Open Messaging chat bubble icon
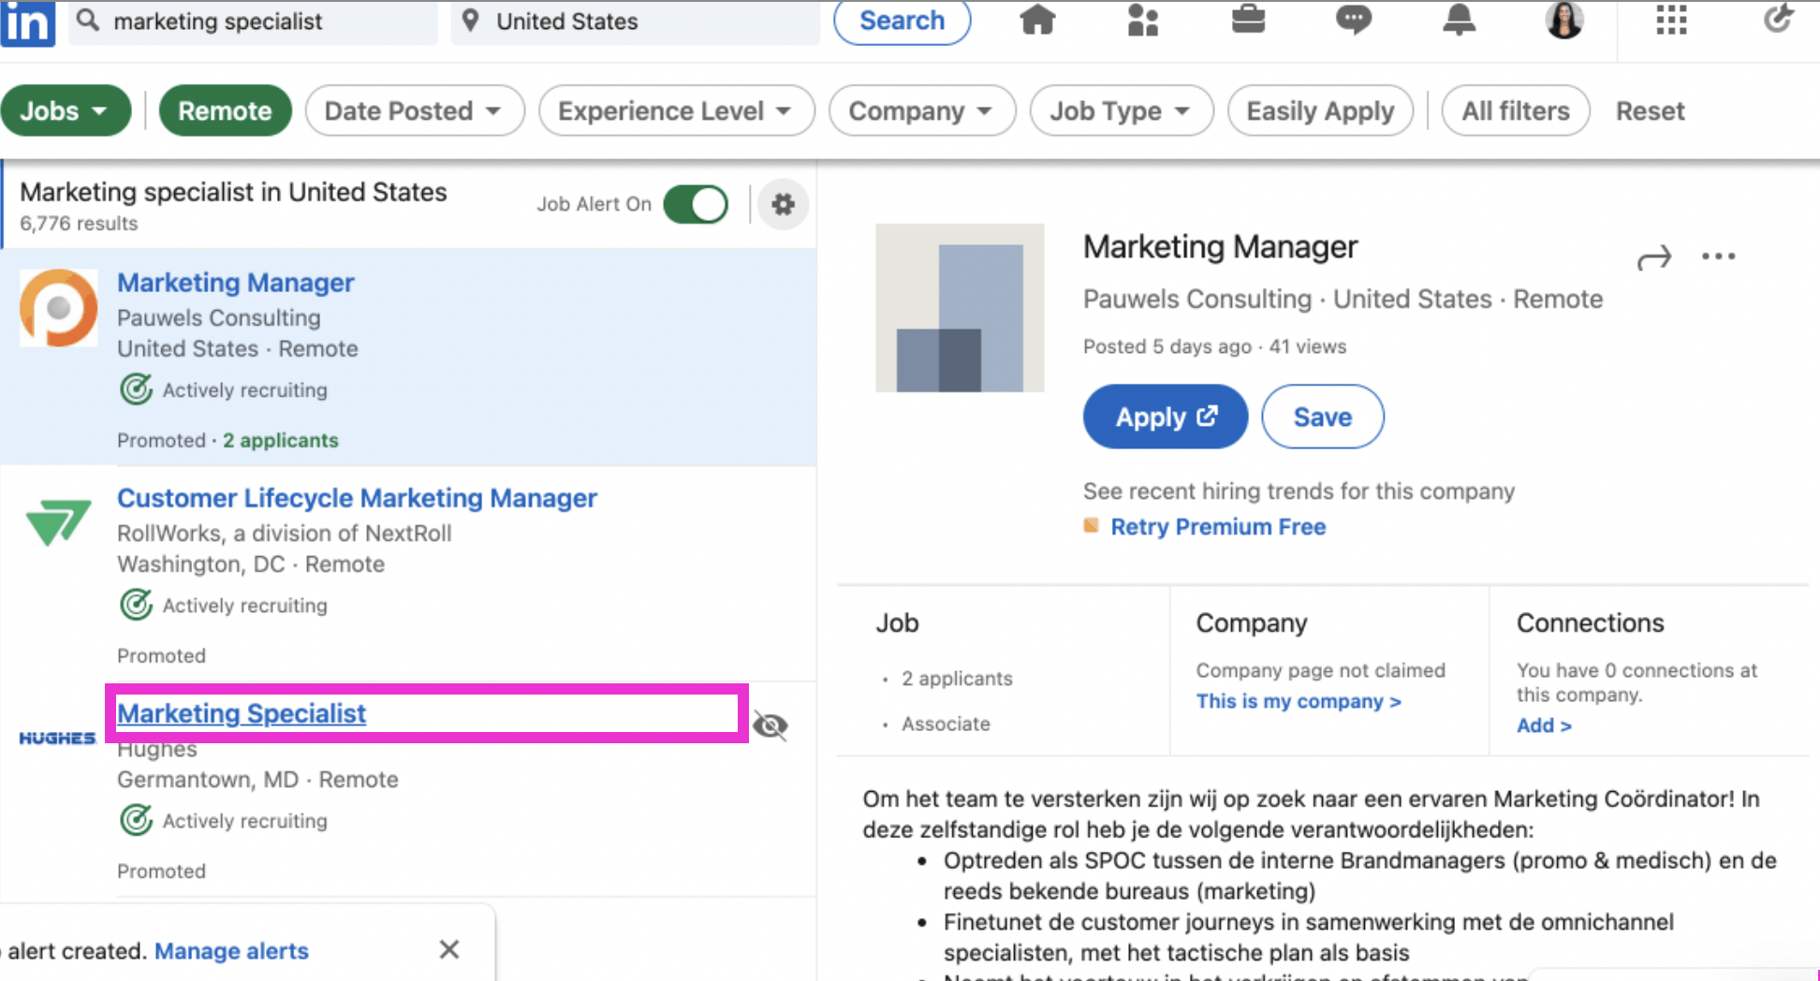The image size is (1820, 981). pyautogui.click(x=1353, y=20)
